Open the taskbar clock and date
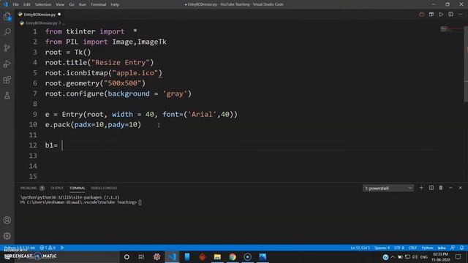The image size is (468, 263). 440,256
